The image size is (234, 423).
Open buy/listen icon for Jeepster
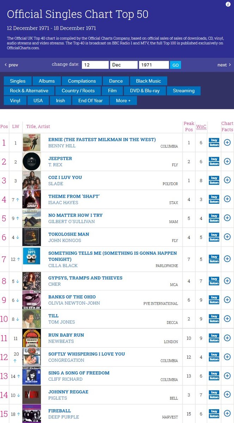214,161
